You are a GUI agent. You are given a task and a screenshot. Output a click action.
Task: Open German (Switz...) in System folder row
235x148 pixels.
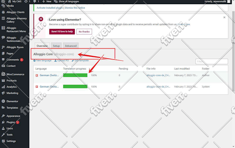(49, 87)
